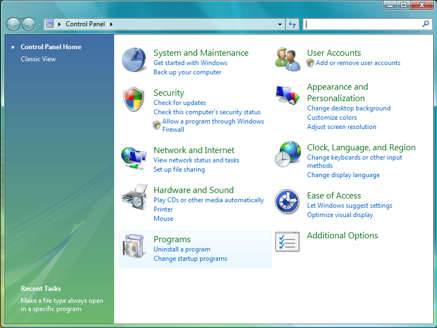Click the Additional Options checklist icon
This screenshot has height=328, width=437.
pos(287,242)
